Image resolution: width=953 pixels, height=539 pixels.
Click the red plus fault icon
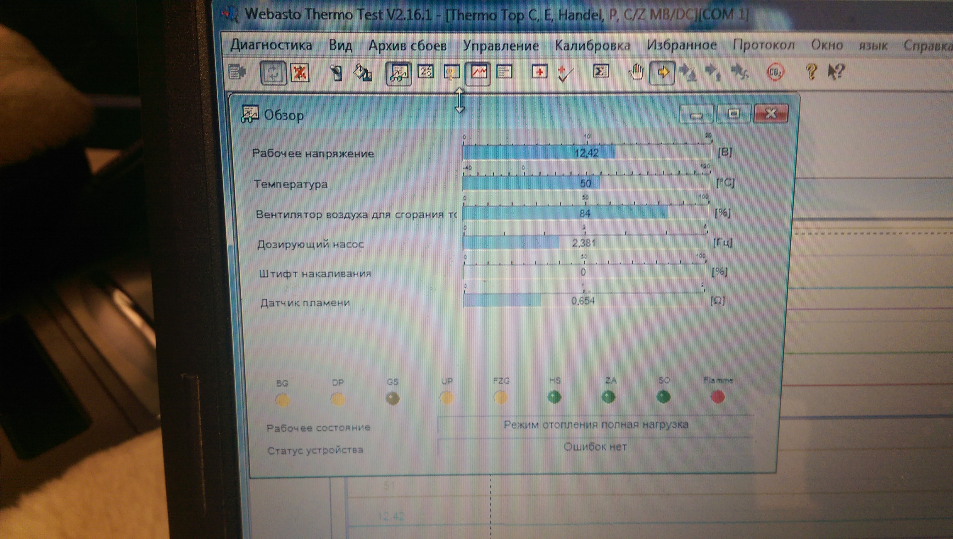pos(539,72)
